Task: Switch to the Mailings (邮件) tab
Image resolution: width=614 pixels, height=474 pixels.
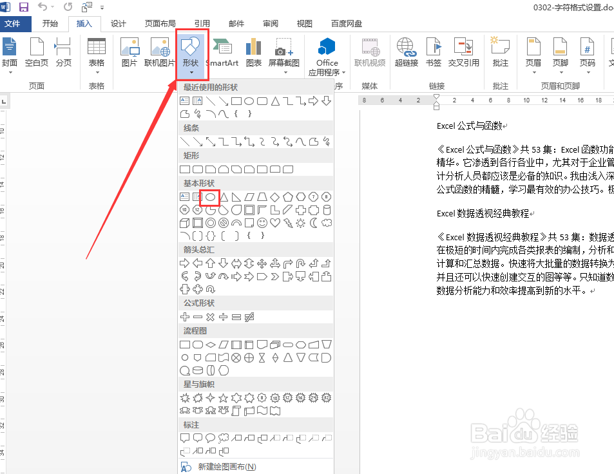Action: coord(236,23)
